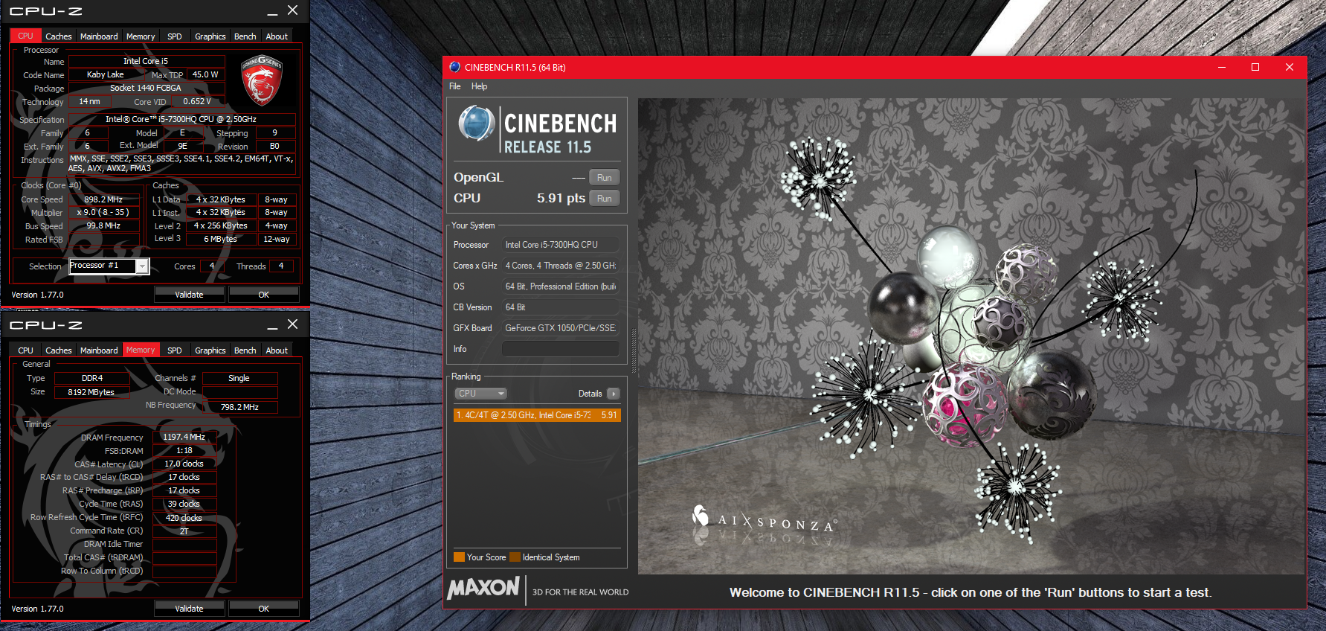Click memory Size value 8192 MBytes
Viewport: 1326px width, 631px height.
91,392
